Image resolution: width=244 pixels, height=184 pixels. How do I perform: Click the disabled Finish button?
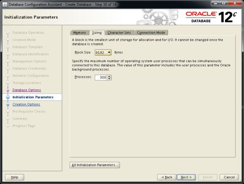(208, 177)
